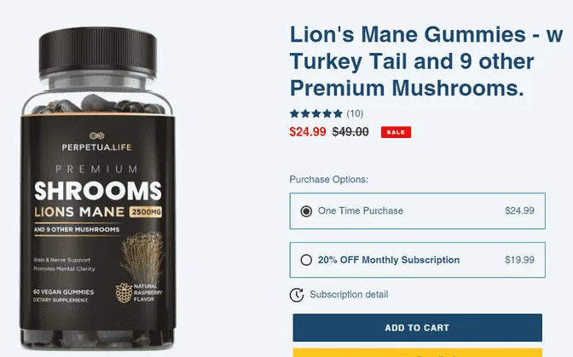This screenshot has width=573, height=357.
Task: Click the first star in the rating
Action: 295,113
